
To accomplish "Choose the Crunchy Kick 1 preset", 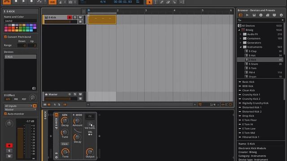I will point(251,94).
